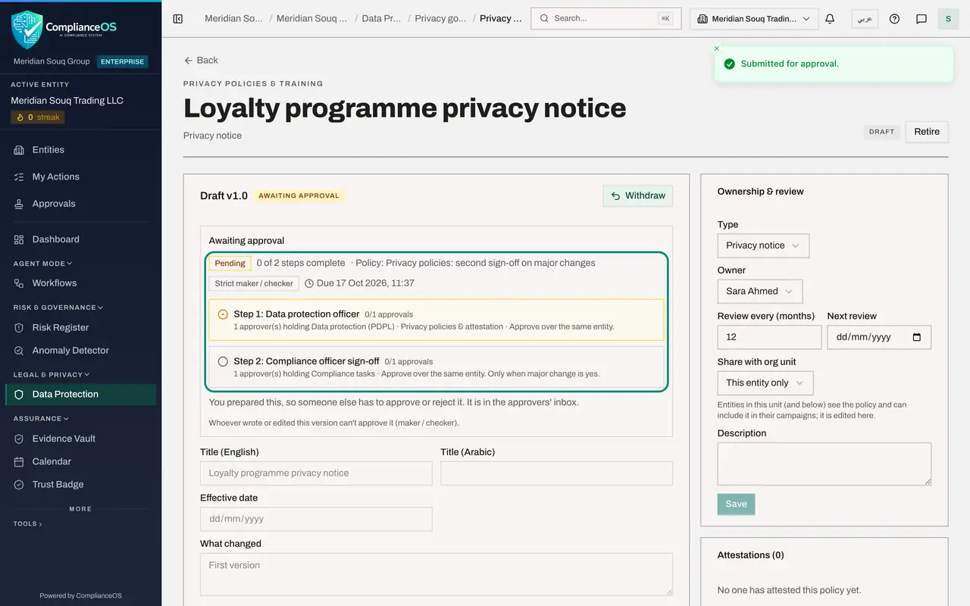Switch language to Arabic
Screen dimensions: 970x606
[865, 19]
